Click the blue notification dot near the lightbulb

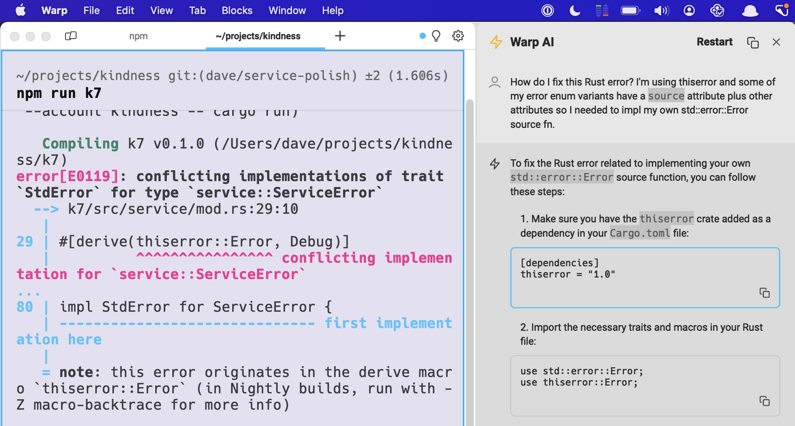point(422,36)
